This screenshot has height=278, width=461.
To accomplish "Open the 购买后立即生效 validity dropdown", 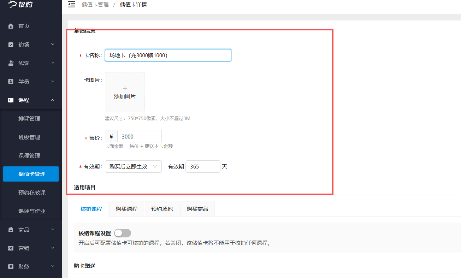I will [x=133, y=166].
